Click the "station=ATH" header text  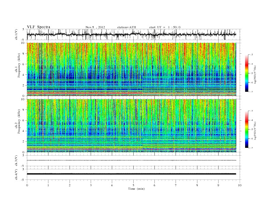[x=126, y=27]
